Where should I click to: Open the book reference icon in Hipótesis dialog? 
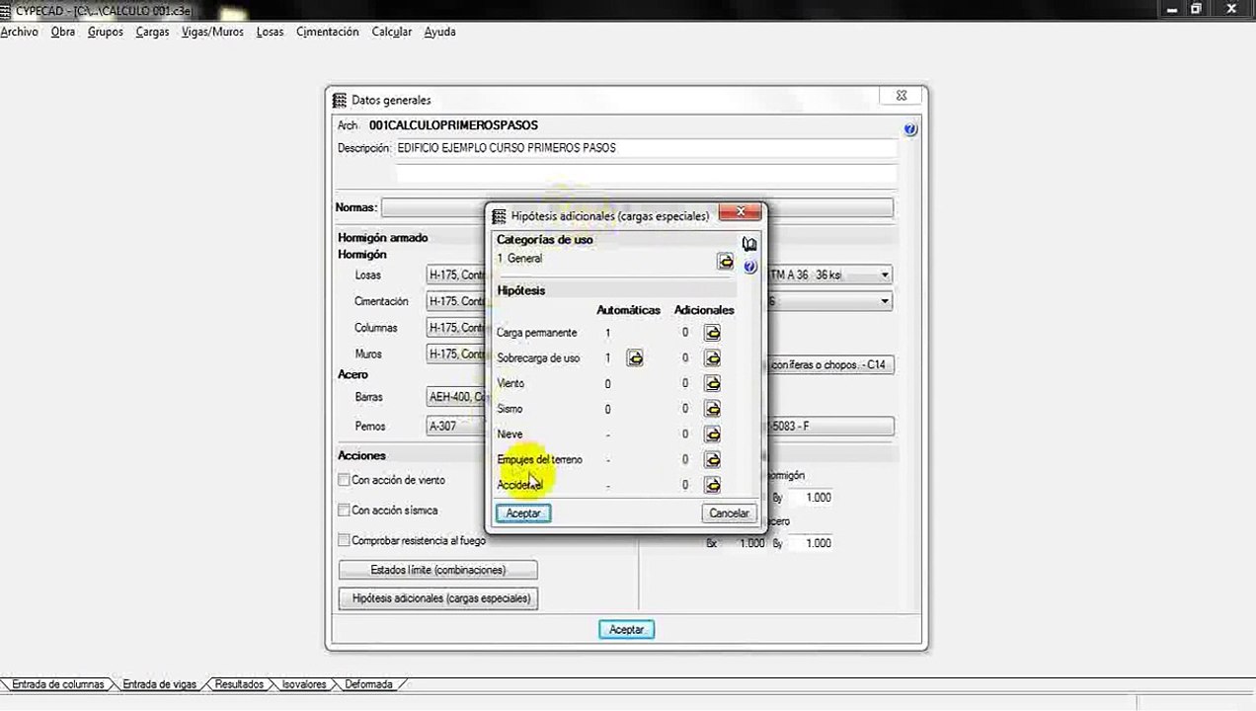749,244
